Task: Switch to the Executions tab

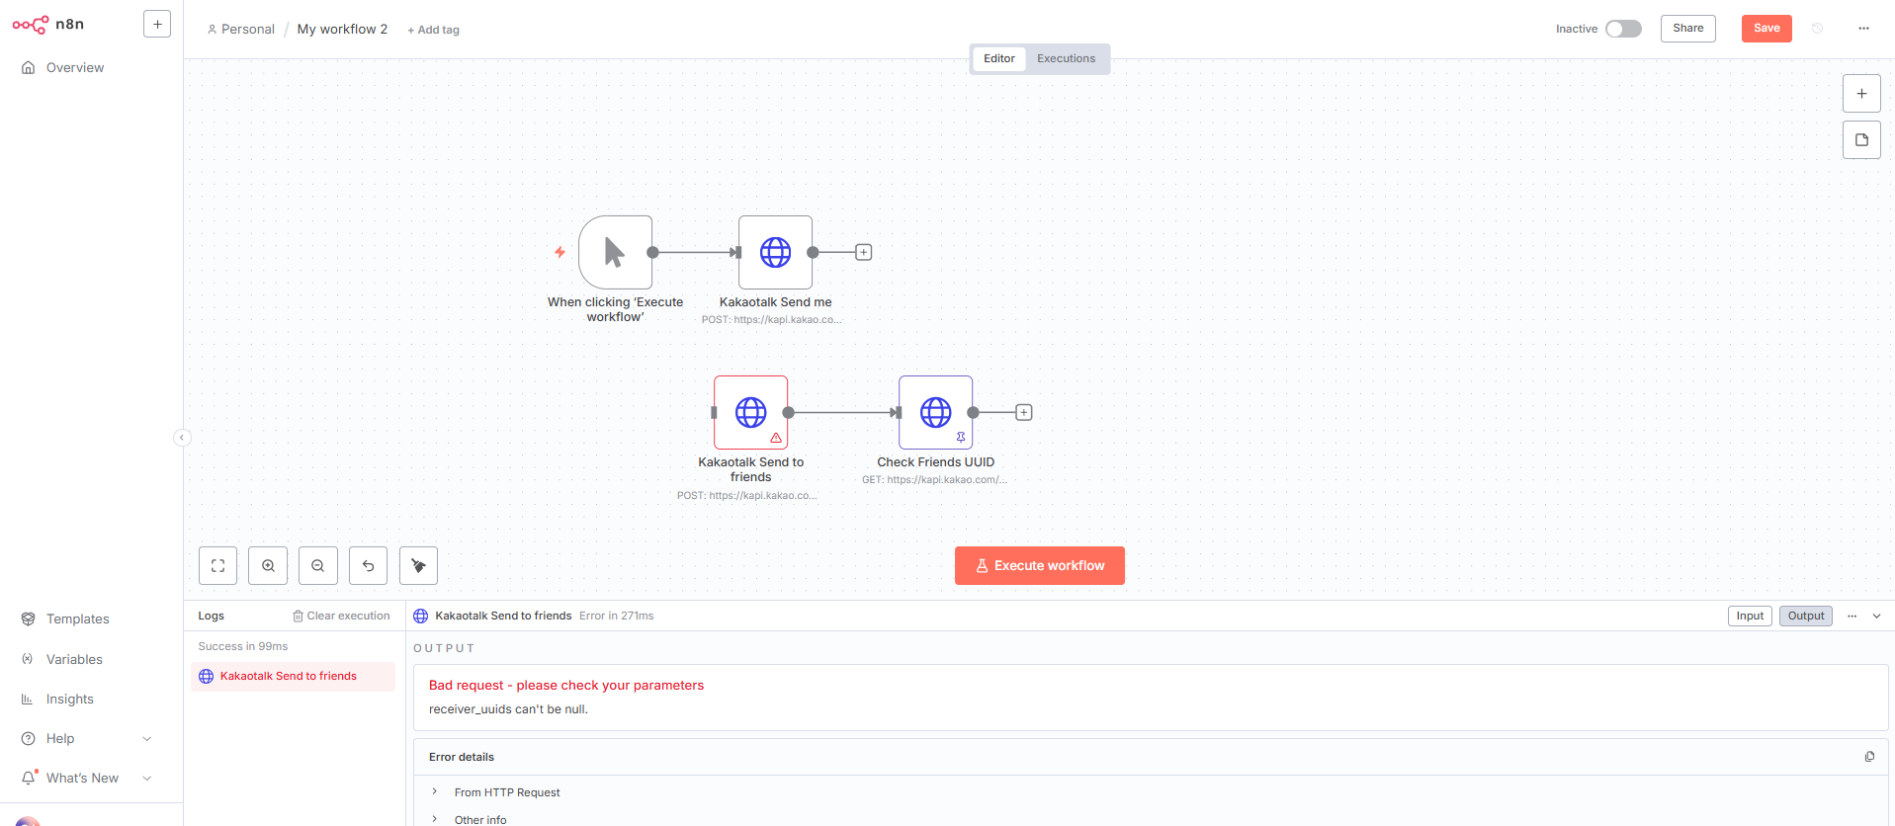Action: click(x=1066, y=58)
